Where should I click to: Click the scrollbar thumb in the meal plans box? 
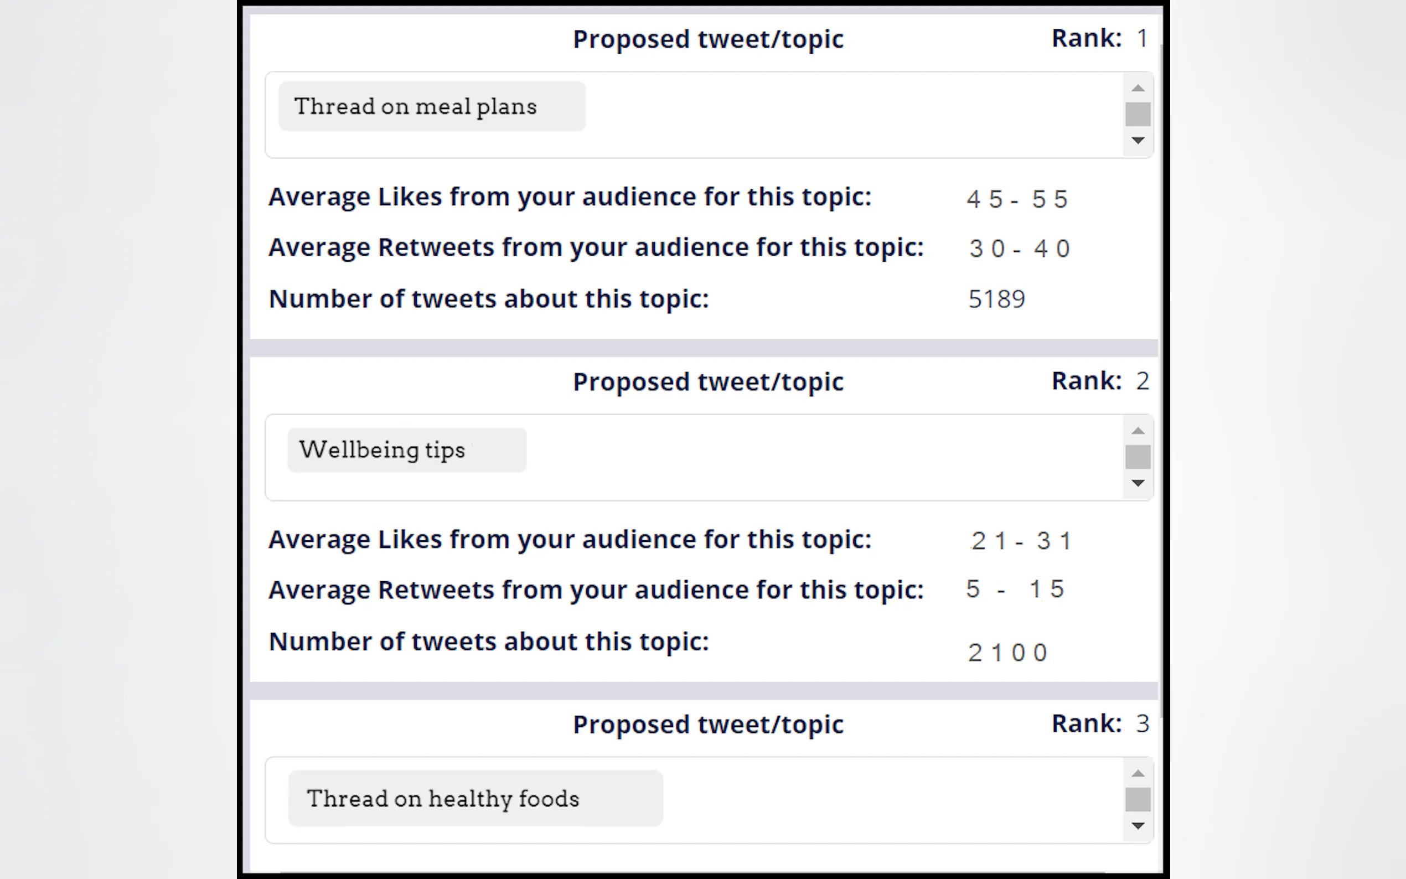point(1138,114)
